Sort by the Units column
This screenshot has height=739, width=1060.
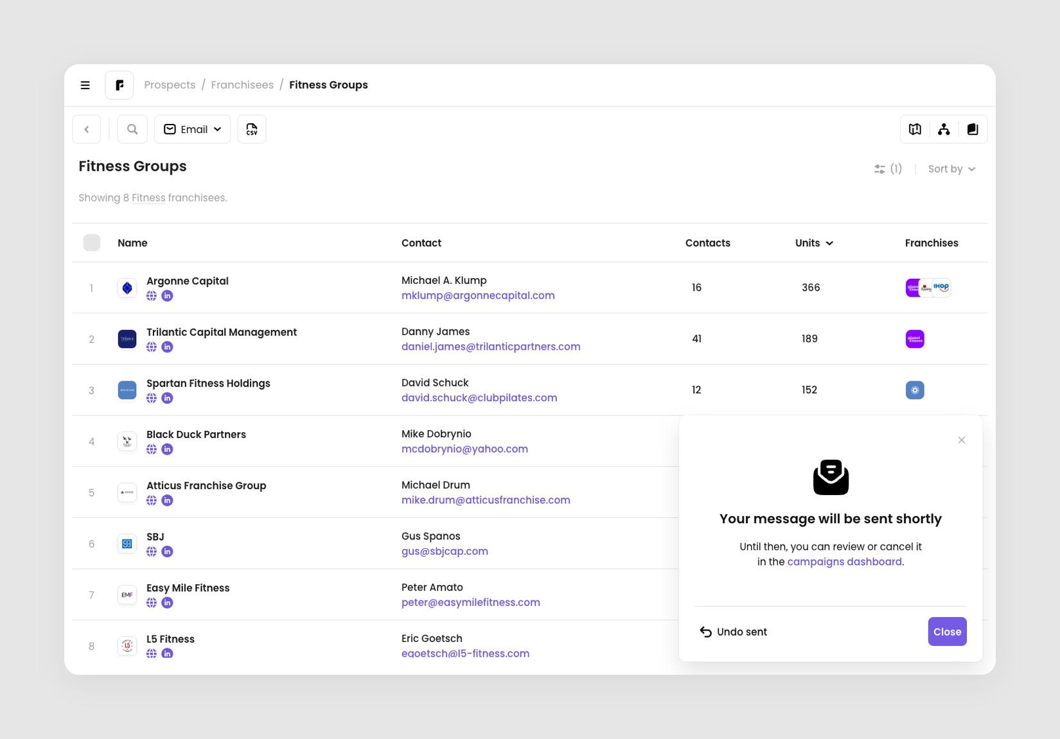point(814,243)
